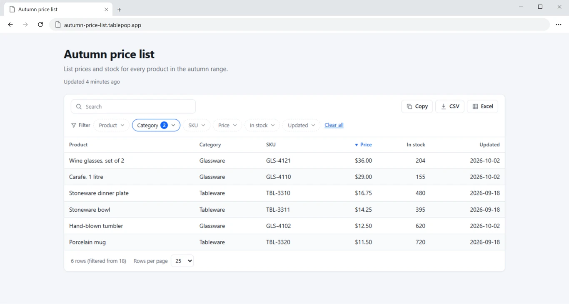Click the stock value "620"

420,226
